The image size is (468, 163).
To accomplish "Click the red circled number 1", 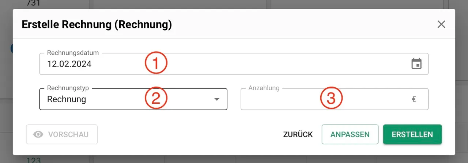I will [156, 63].
